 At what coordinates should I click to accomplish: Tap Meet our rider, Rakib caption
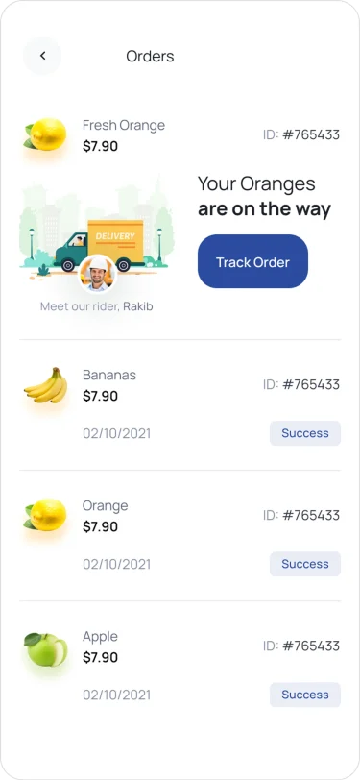click(x=96, y=306)
